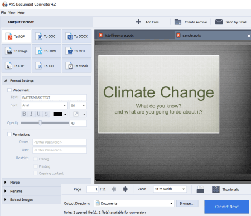Click the watermark Text input field
Screen dimensions: 251x216
click(54, 97)
